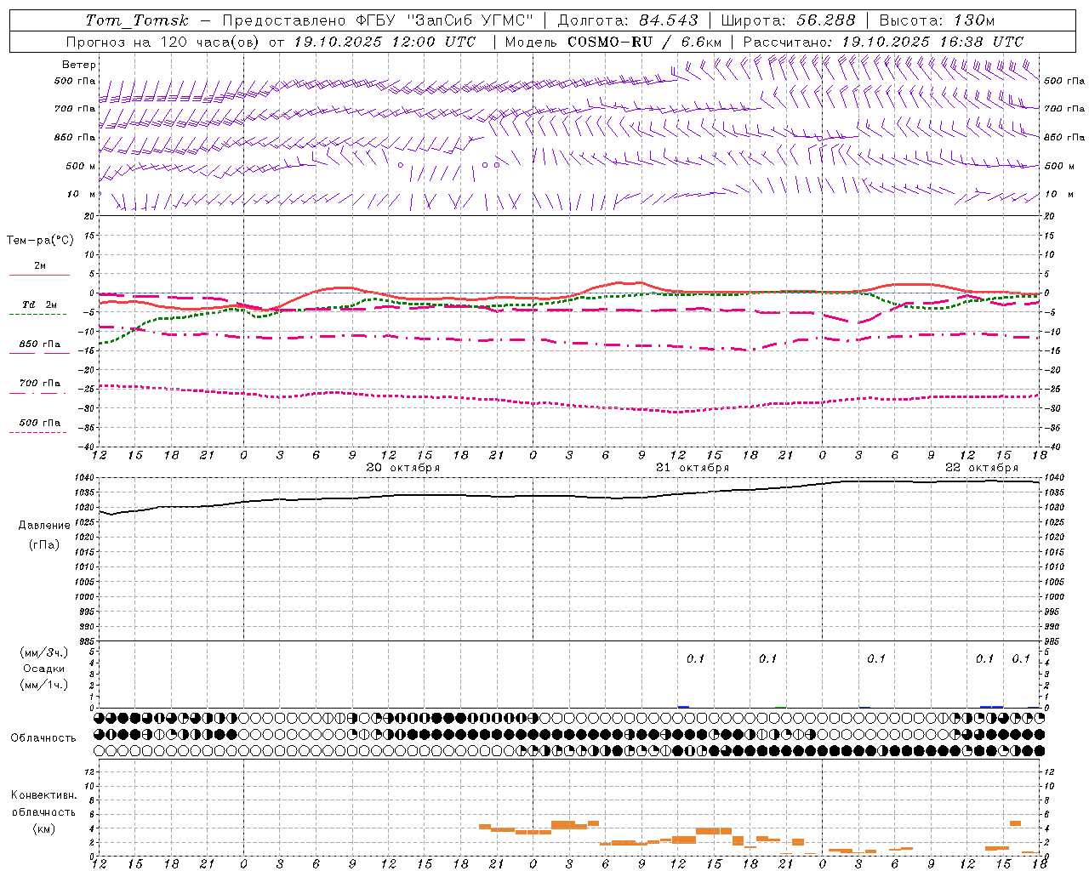This screenshot has width=1089, height=871.
Task: Select the 850 гПа temperature legend label
Action: [40, 344]
